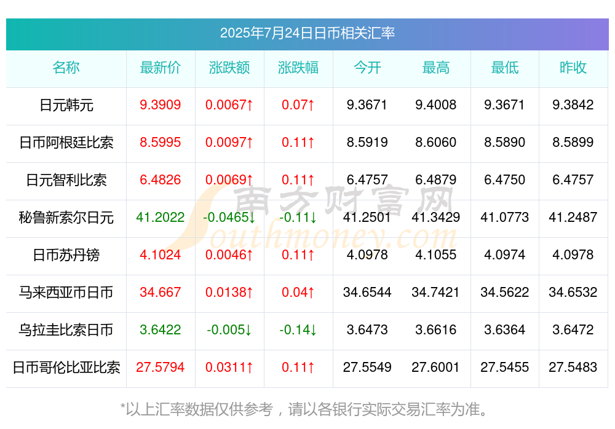The height and width of the screenshot is (429, 615).
Task: Click change percent 0.07↑
Action: tap(298, 104)
